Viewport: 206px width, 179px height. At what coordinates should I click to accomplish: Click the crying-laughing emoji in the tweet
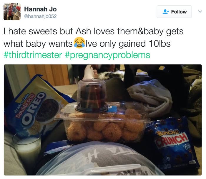pyautogui.click(x=79, y=43)
